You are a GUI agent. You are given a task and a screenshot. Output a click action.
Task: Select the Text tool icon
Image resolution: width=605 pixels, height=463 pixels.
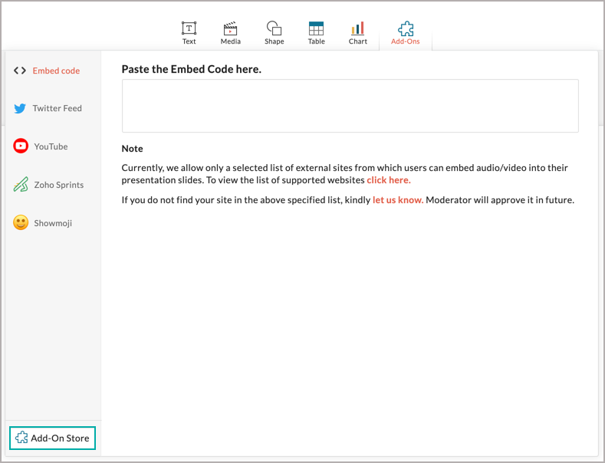[189, 28]
